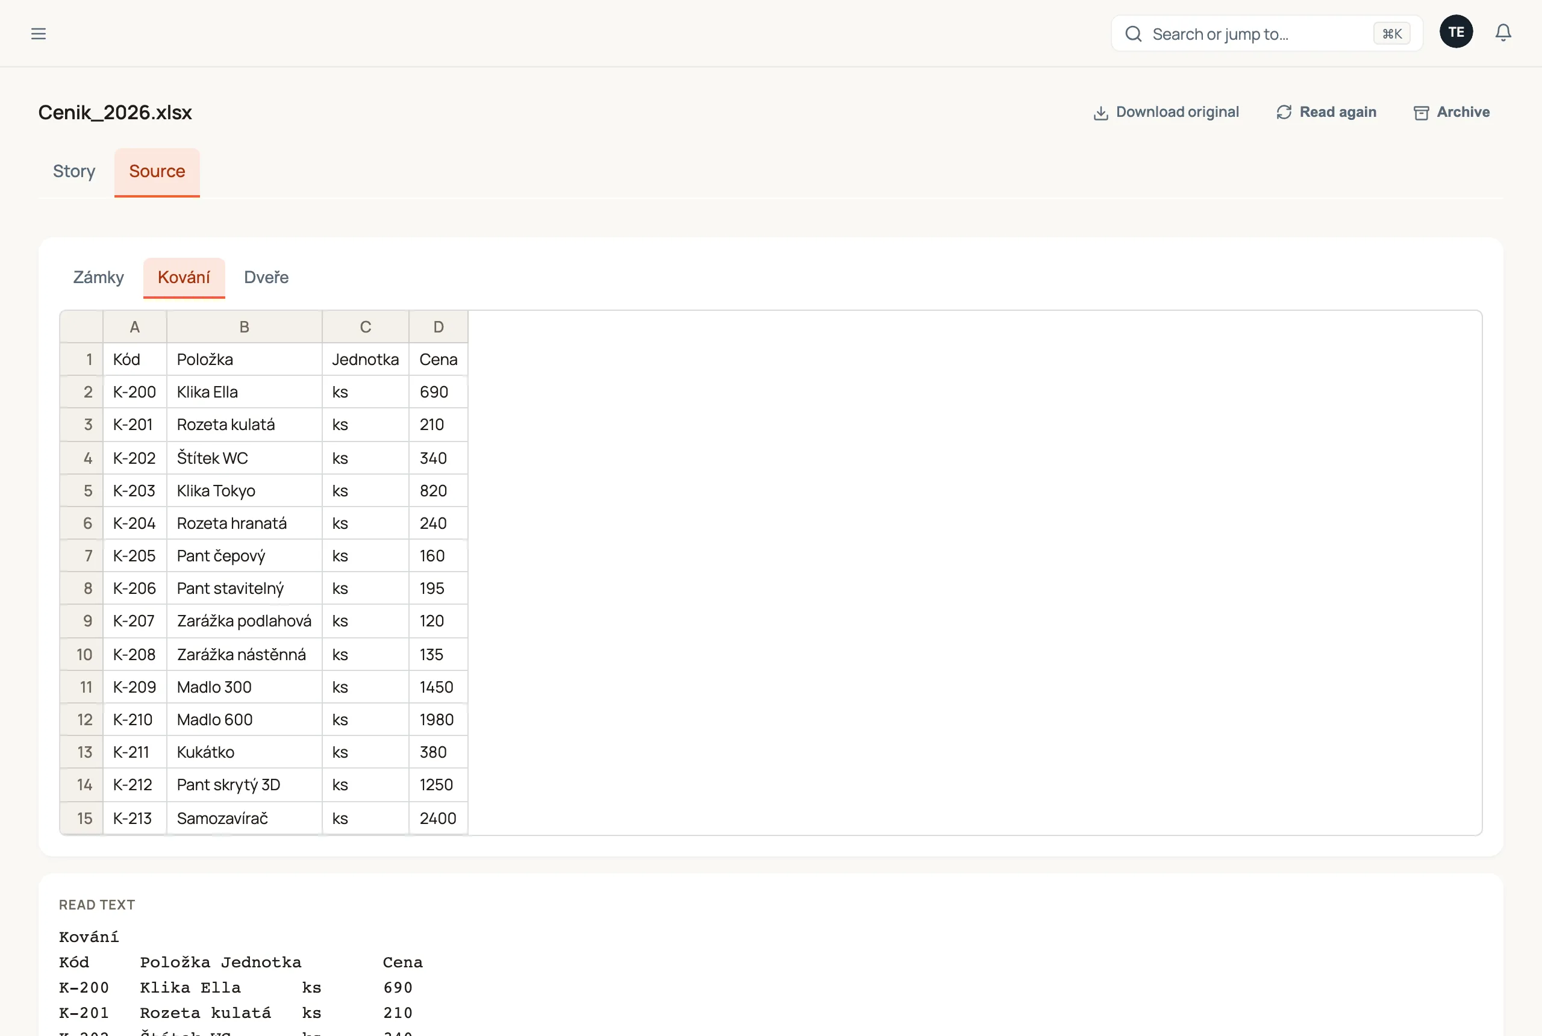Click the search magnifier icon

[x=1133, y=34]
